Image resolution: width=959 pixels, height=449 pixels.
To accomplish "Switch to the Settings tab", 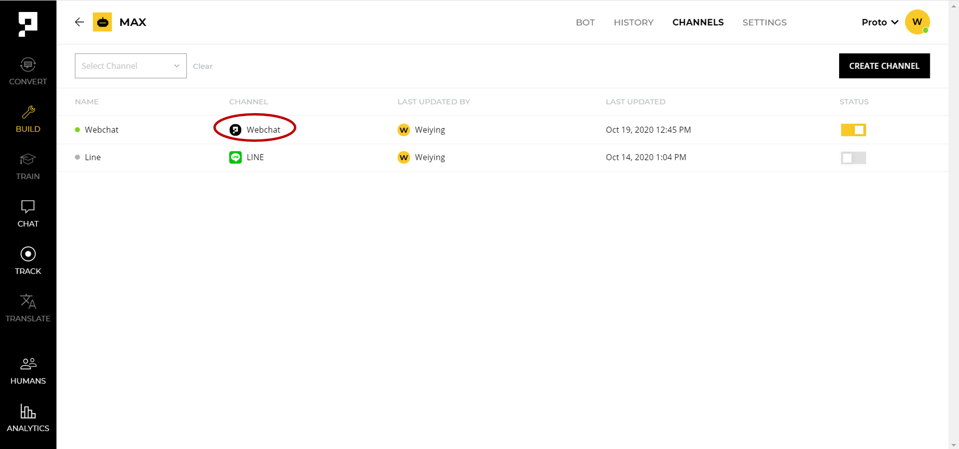I will point(764,23).
